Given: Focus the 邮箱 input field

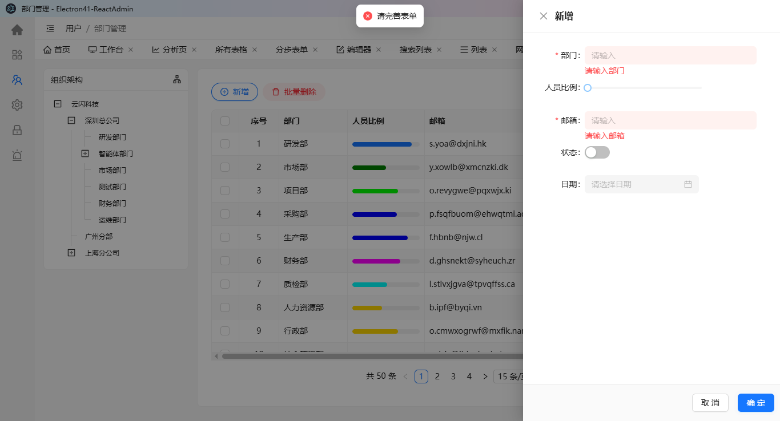Looking at the screenshot, I should (x=670, y=120).
